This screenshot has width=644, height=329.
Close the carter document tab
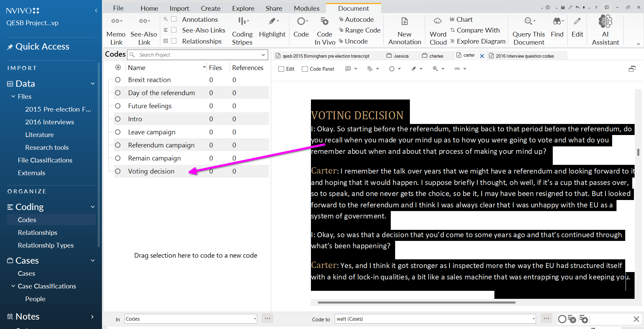[x=482, y=56]
